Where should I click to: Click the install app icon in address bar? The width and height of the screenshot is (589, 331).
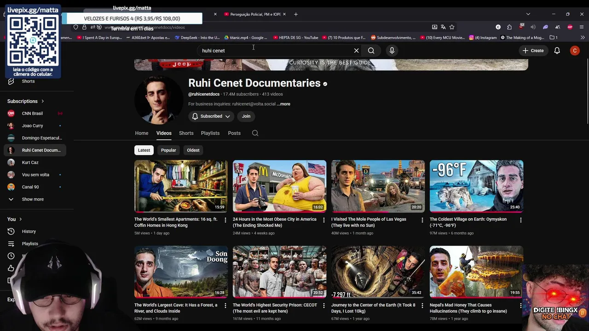pyautogui.click(x=434, y=27)
